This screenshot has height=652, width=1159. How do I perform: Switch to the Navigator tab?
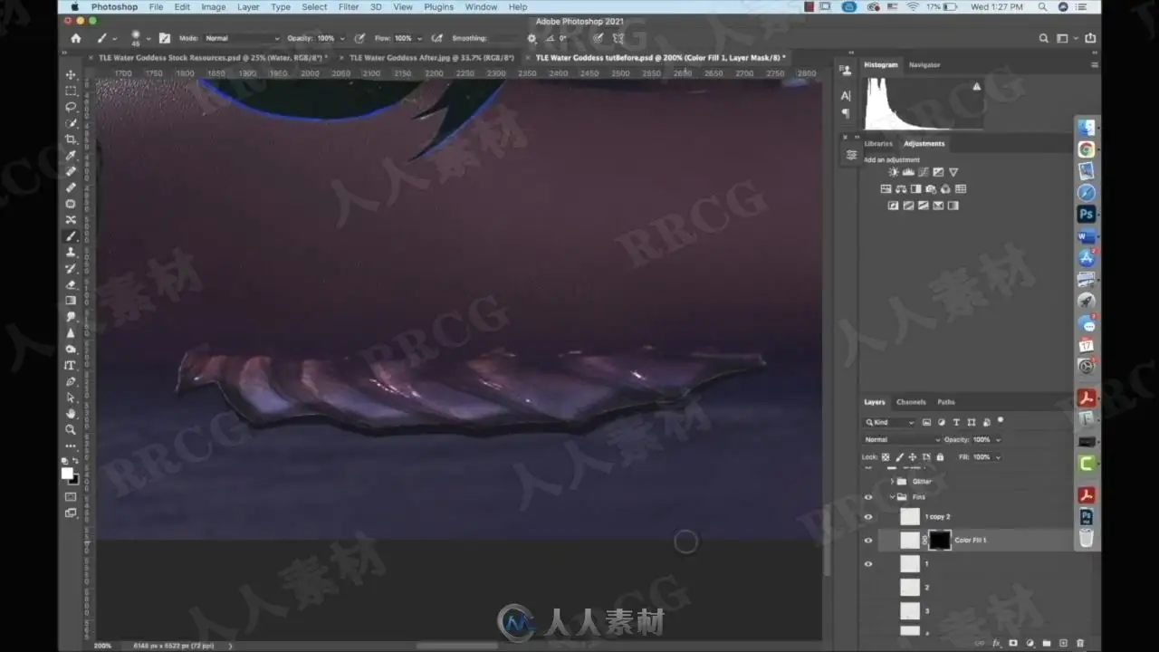[924, 65]
